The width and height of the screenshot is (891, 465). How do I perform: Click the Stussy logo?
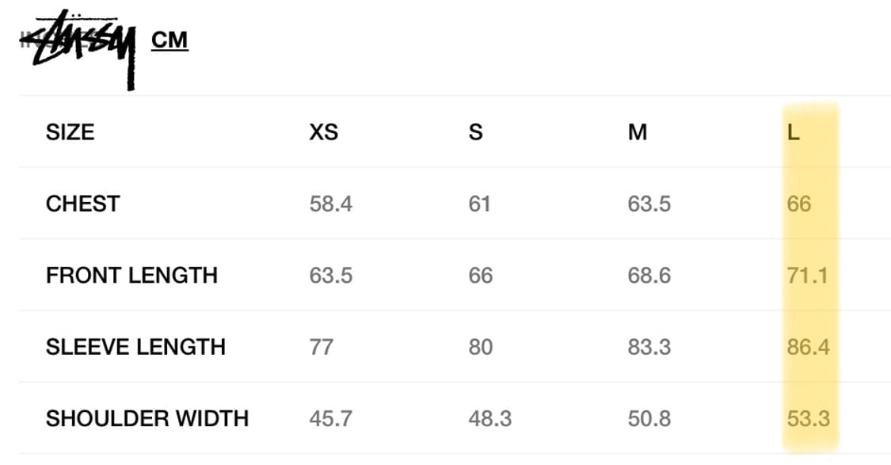point(78,50)
